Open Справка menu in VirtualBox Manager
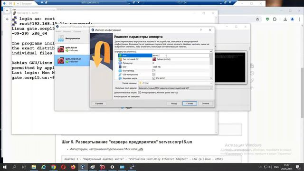 77,31
